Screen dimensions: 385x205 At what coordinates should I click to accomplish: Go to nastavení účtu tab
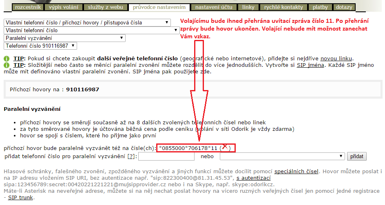pos(215,7)
